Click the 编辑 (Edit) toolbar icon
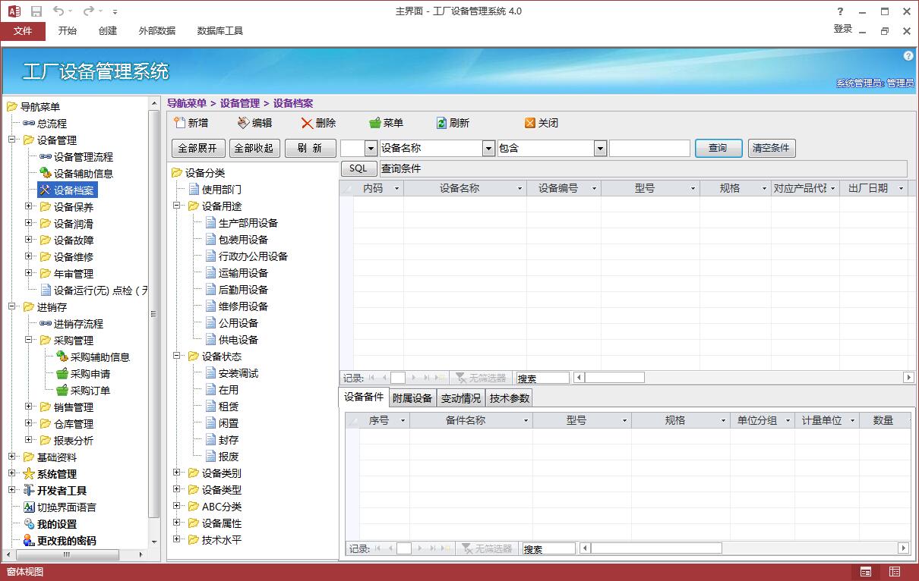The height and width of the screenshot is (581, 919). pyautogui.click(x=254, y=123)
